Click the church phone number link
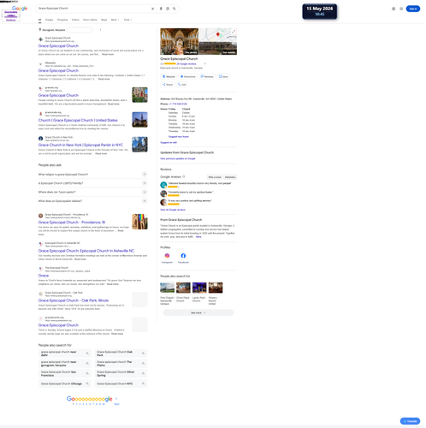 coord(178,104)
